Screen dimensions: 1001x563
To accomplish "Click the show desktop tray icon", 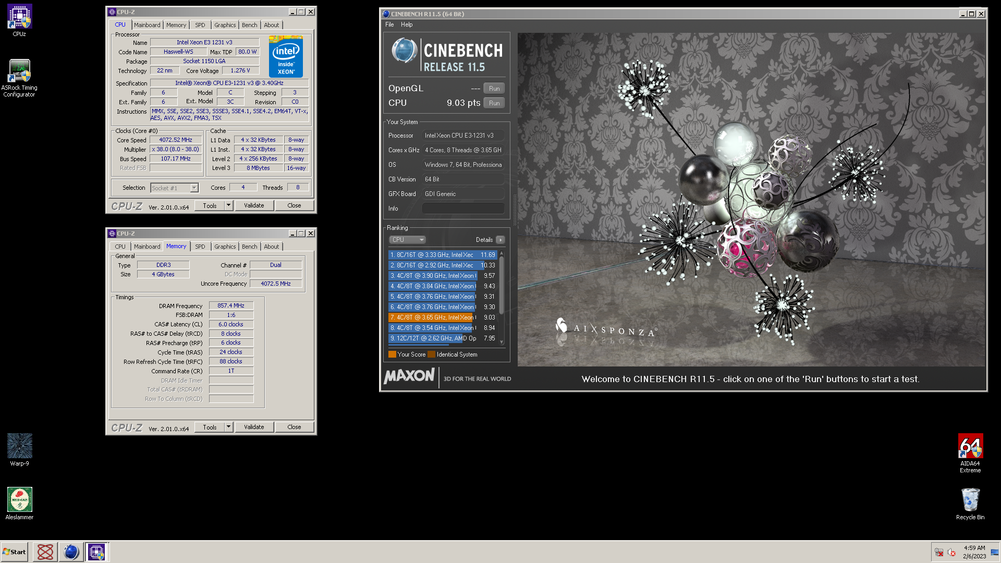I will pyautogui.click(x=995, y=552).
